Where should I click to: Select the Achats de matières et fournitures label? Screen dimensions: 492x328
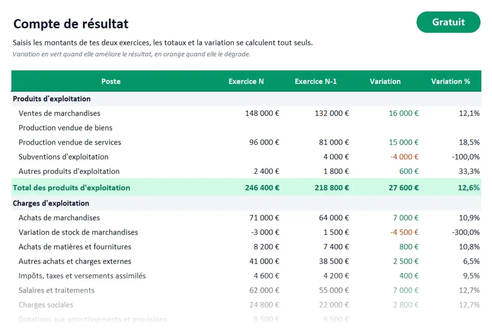click(x=75, y=247)
